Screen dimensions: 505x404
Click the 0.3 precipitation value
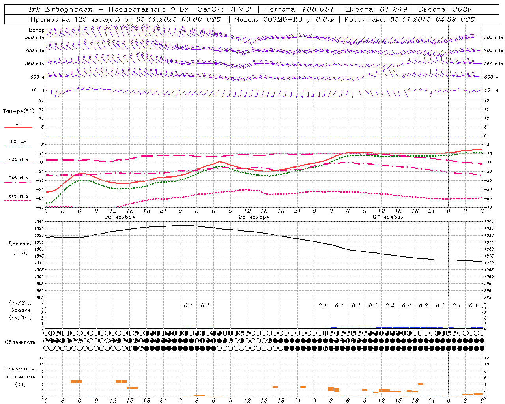pyautogui.click(x=423, y=306)
